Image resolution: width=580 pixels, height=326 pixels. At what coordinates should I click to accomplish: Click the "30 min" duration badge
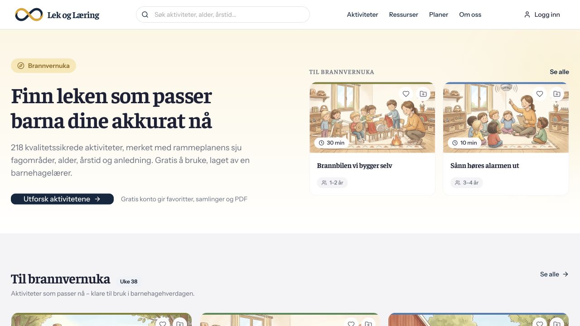click(x=332, y=143)
